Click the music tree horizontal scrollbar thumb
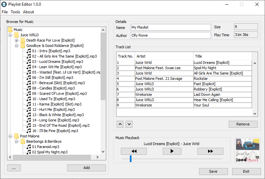 pos(52,157)
